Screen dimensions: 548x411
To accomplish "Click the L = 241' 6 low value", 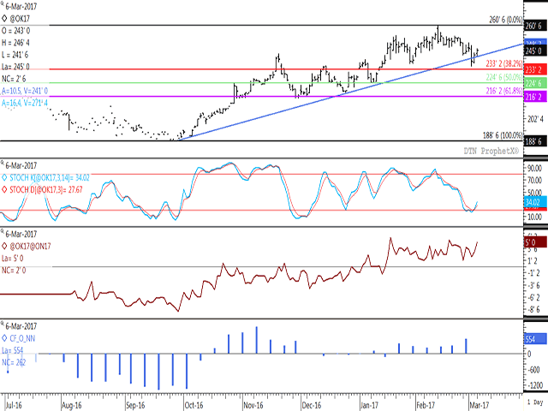I will 15,55.
